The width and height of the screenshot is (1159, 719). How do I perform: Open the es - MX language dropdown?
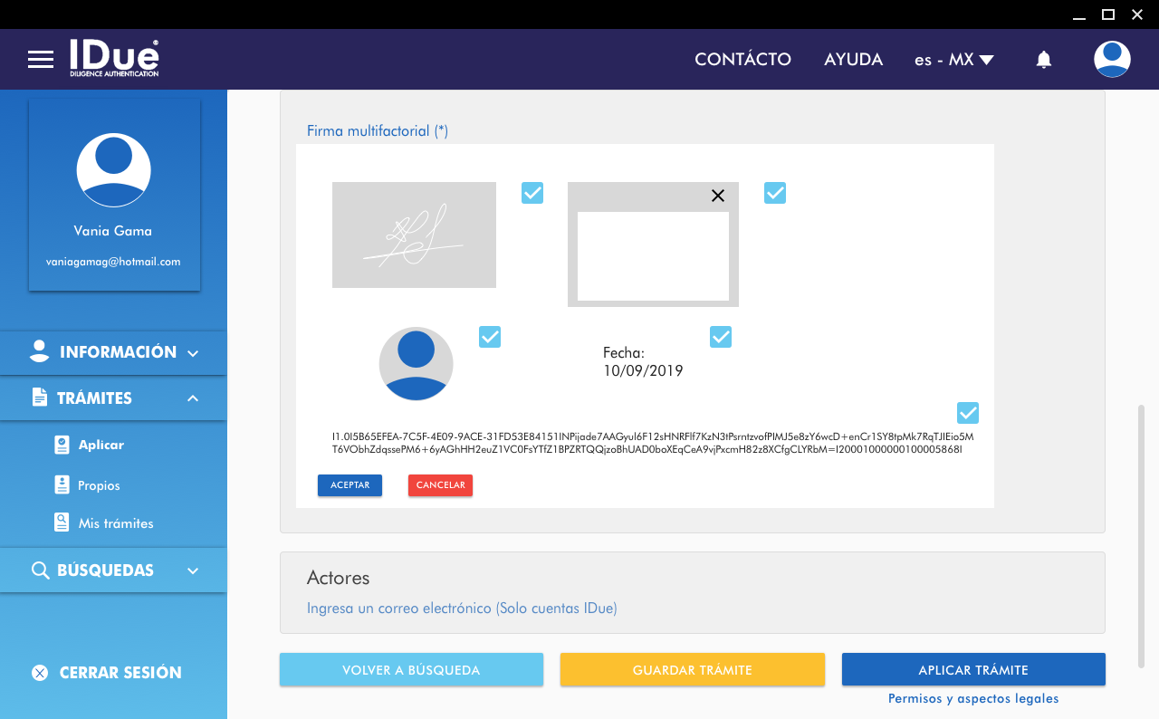point(953,60)
